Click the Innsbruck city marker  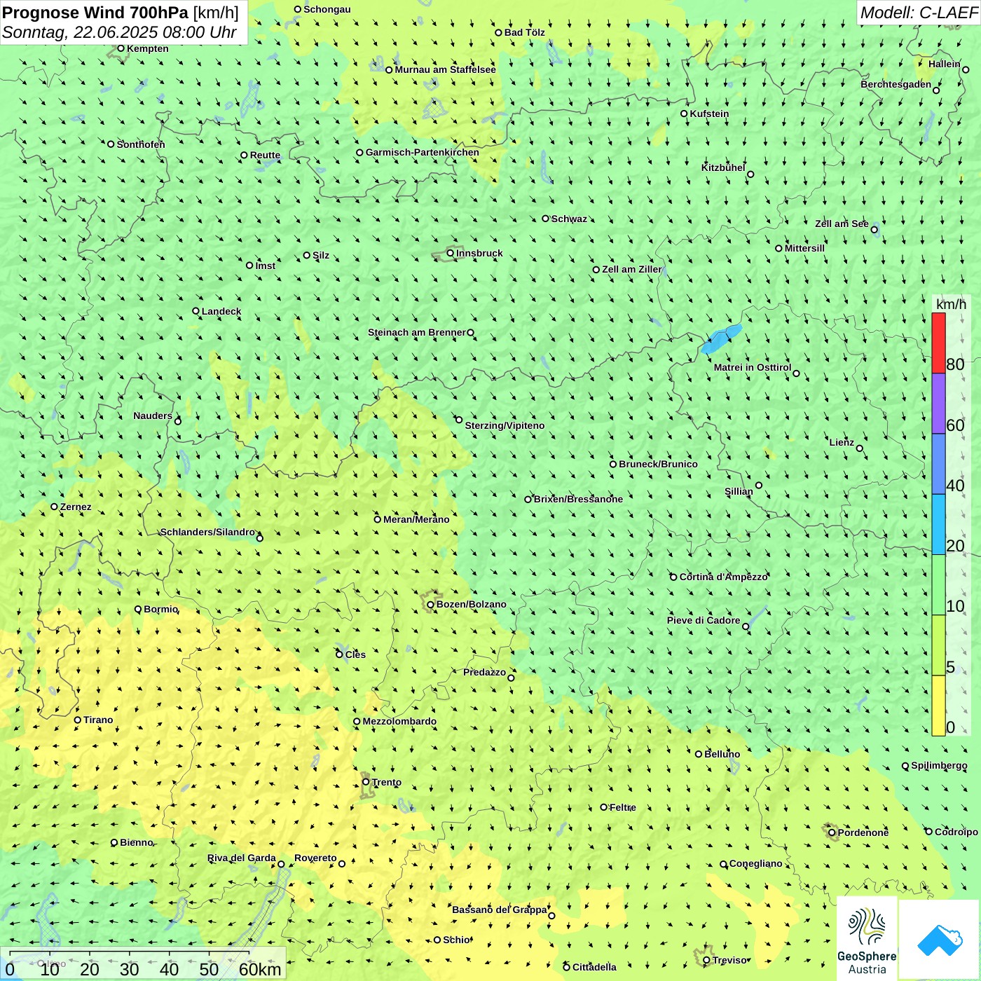pyautogui.click(x=451, y=253)
